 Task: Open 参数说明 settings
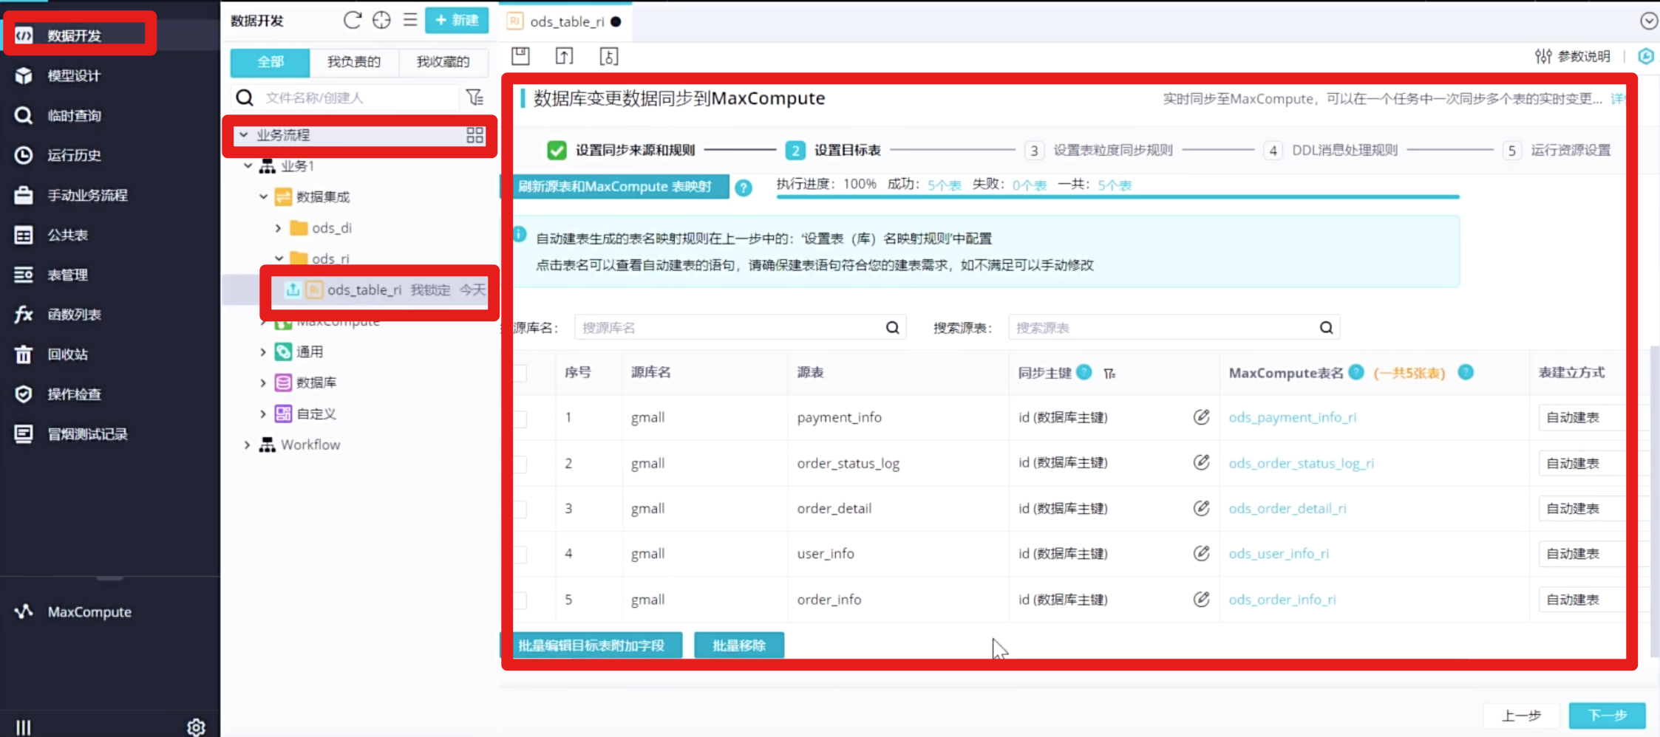tap(1573, 56)
